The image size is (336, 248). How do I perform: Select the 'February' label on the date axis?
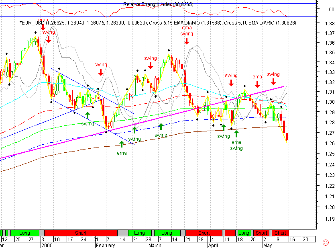click(105, 246)
